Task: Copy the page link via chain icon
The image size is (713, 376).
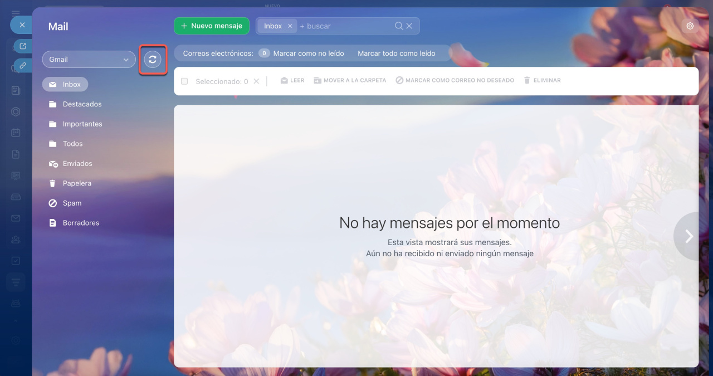Action: coord(23,65)
